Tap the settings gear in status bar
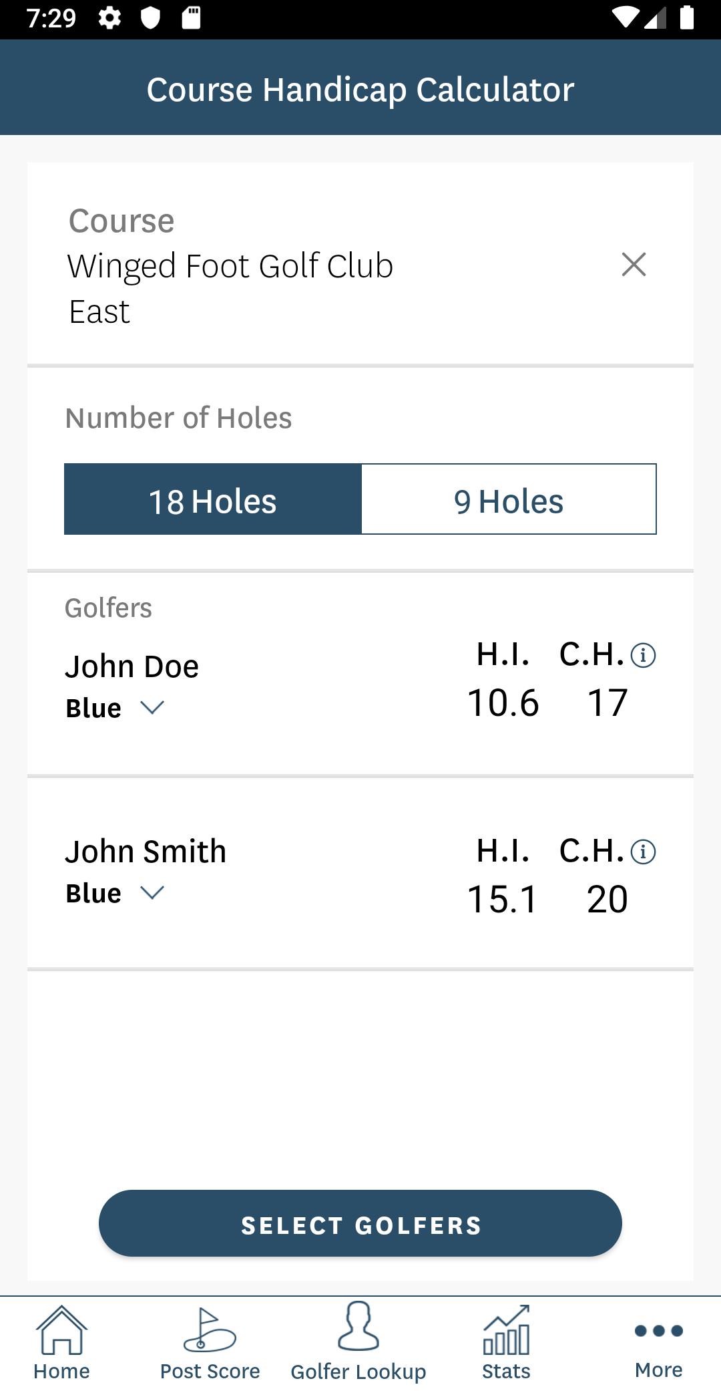The height and width of the screenshot is (1391, 721). (109, 18)
